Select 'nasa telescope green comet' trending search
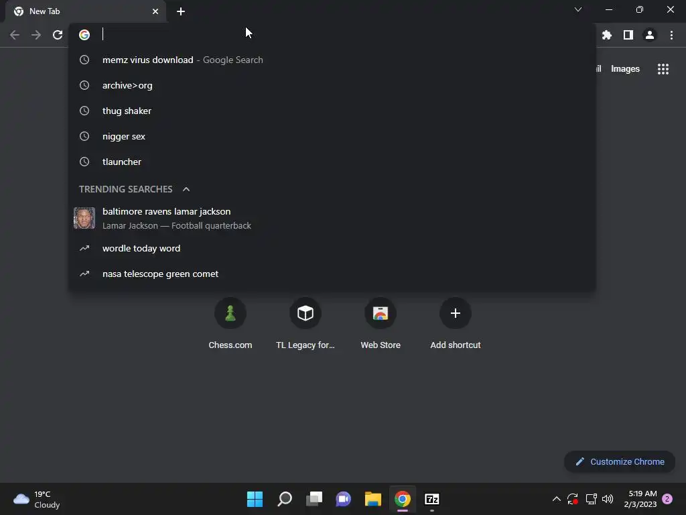The height and width of the screenshot is (515, 686). tap(332, 274)
